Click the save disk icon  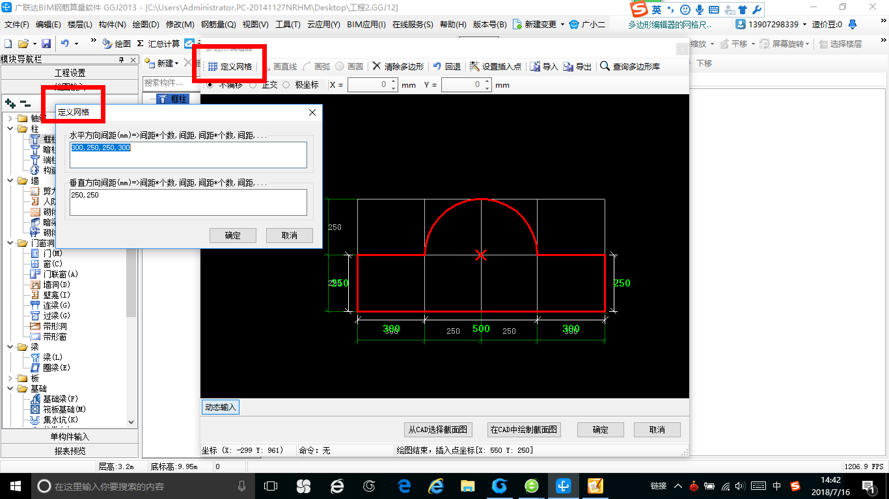[46, 44]
